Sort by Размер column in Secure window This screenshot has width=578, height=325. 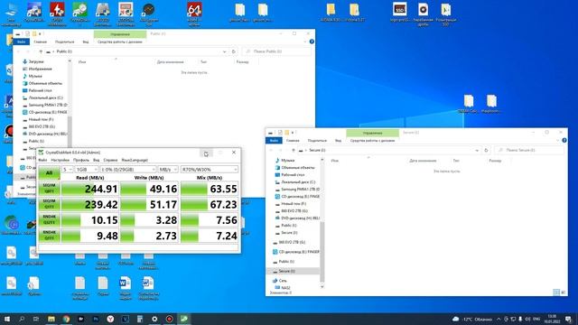[495, 161]
